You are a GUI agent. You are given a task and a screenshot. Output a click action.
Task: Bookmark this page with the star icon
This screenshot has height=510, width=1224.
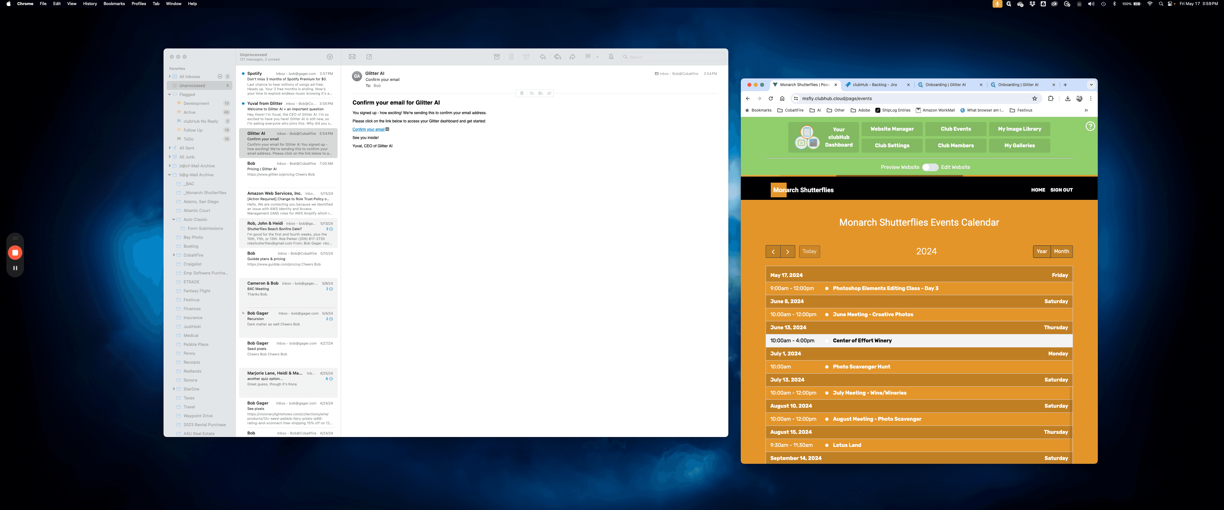click(x=1034, y=98)
